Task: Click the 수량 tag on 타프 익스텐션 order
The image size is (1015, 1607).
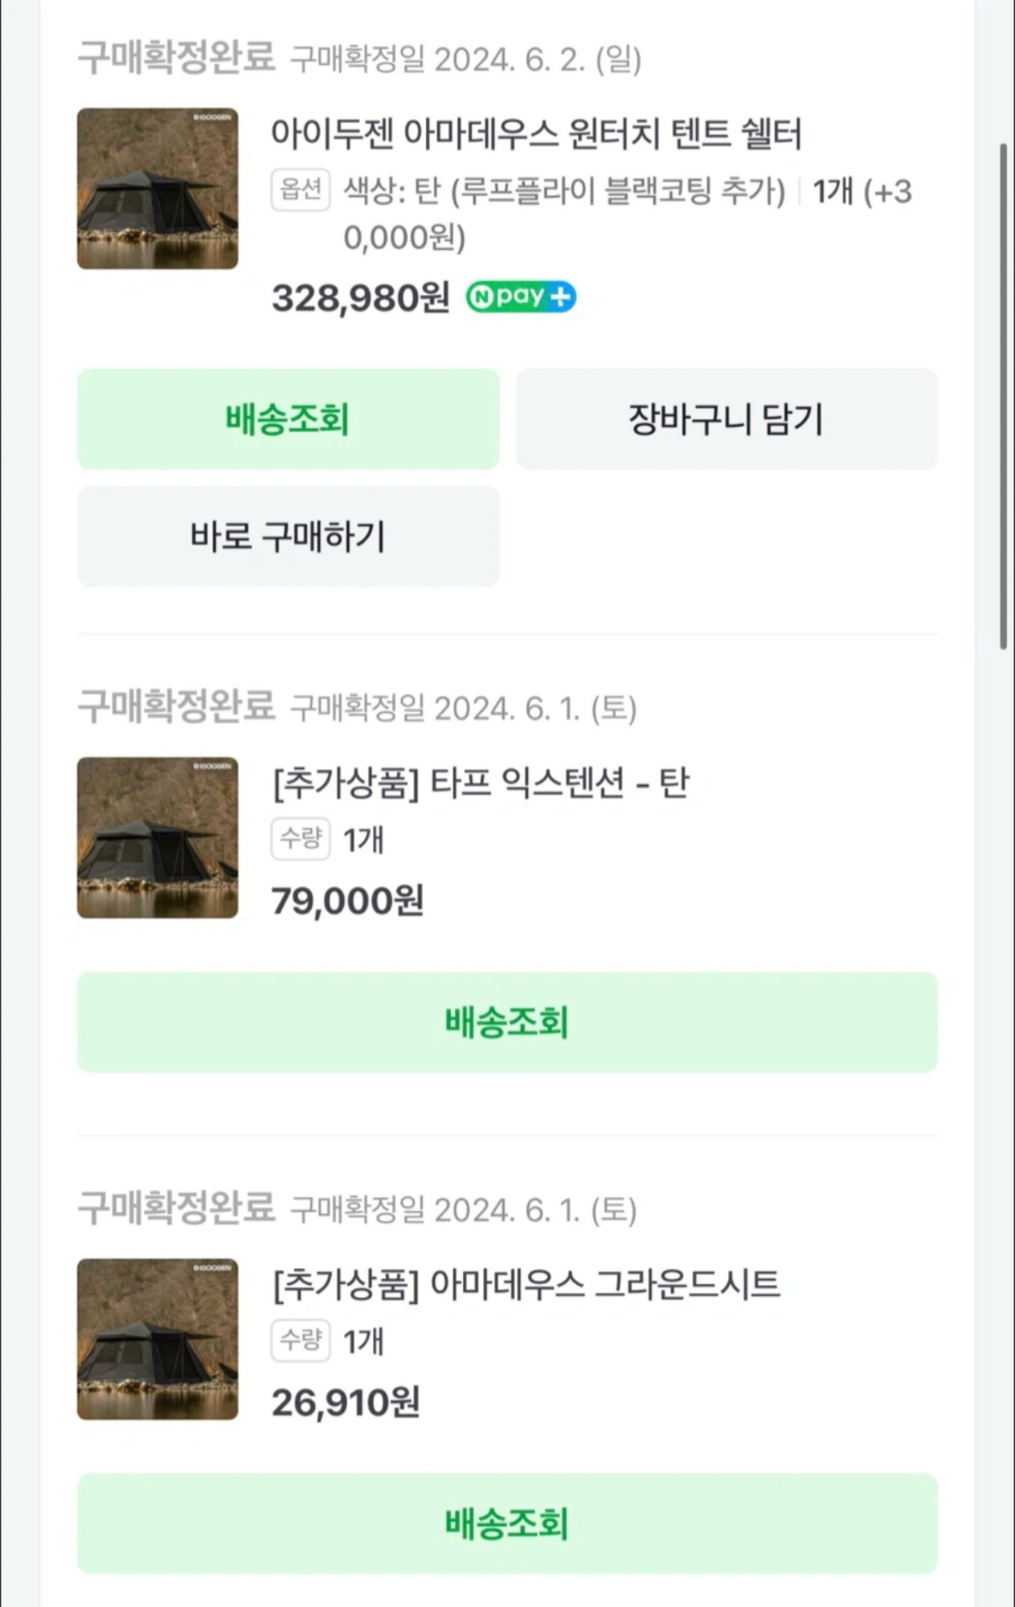Action: 301,839
